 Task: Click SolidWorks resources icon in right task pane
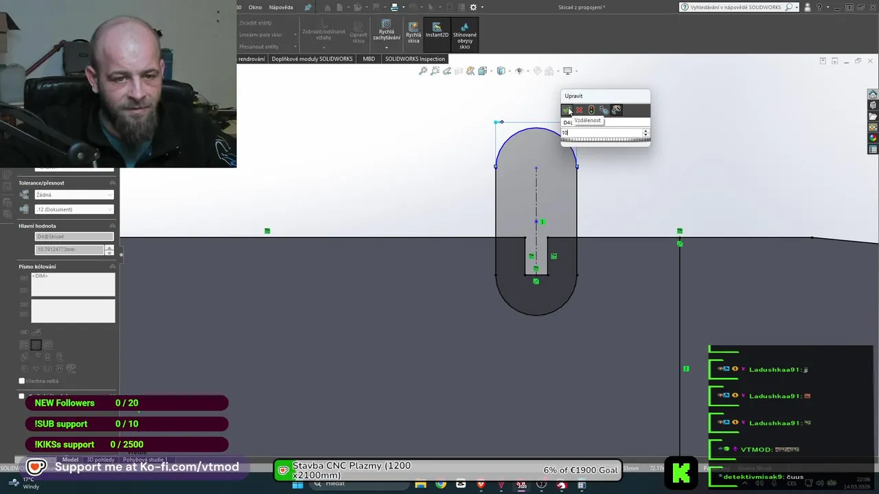(x=873, y=95)
